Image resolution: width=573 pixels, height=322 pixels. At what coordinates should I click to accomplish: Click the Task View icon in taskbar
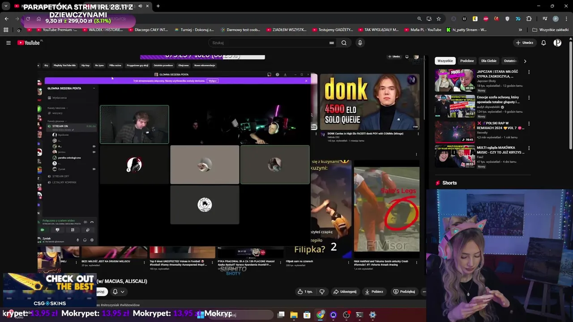coord(281,315)
